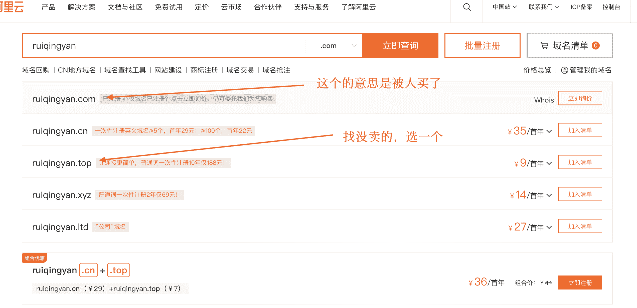
Task: Click the 一次性注册英文域名 promo tag
Action: 173,131
